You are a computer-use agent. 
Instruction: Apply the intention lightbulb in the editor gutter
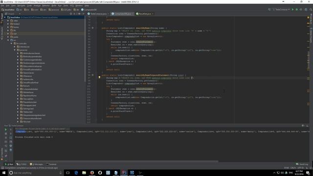tap(99, 77)
